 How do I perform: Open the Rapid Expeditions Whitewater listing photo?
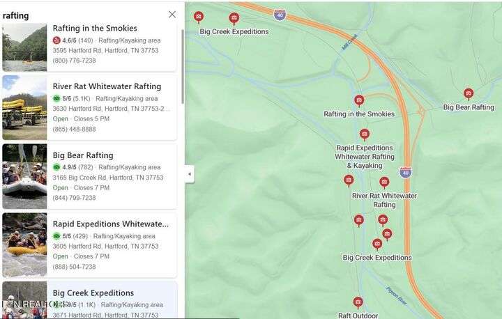tap(24, 245)
